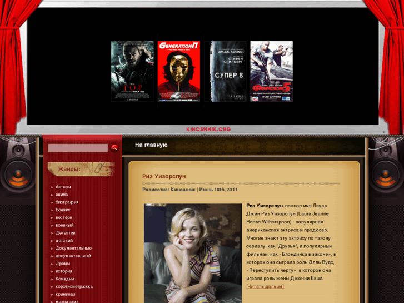Focus the sidebar search input field
Image resolution: width=404 pixels, height=303 pixels.
pyautogui.click(x=78, y=148)
